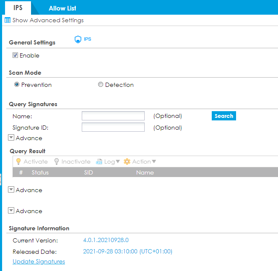Uncheck the Enable checkbox
The width and height of the screenshot is (278, 271).
coord(16,55)
